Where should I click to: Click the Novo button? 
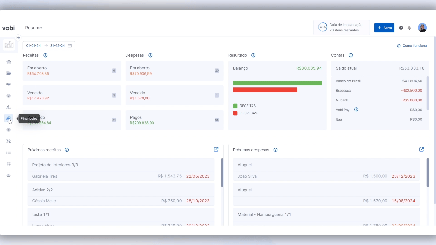pos(384,28)
